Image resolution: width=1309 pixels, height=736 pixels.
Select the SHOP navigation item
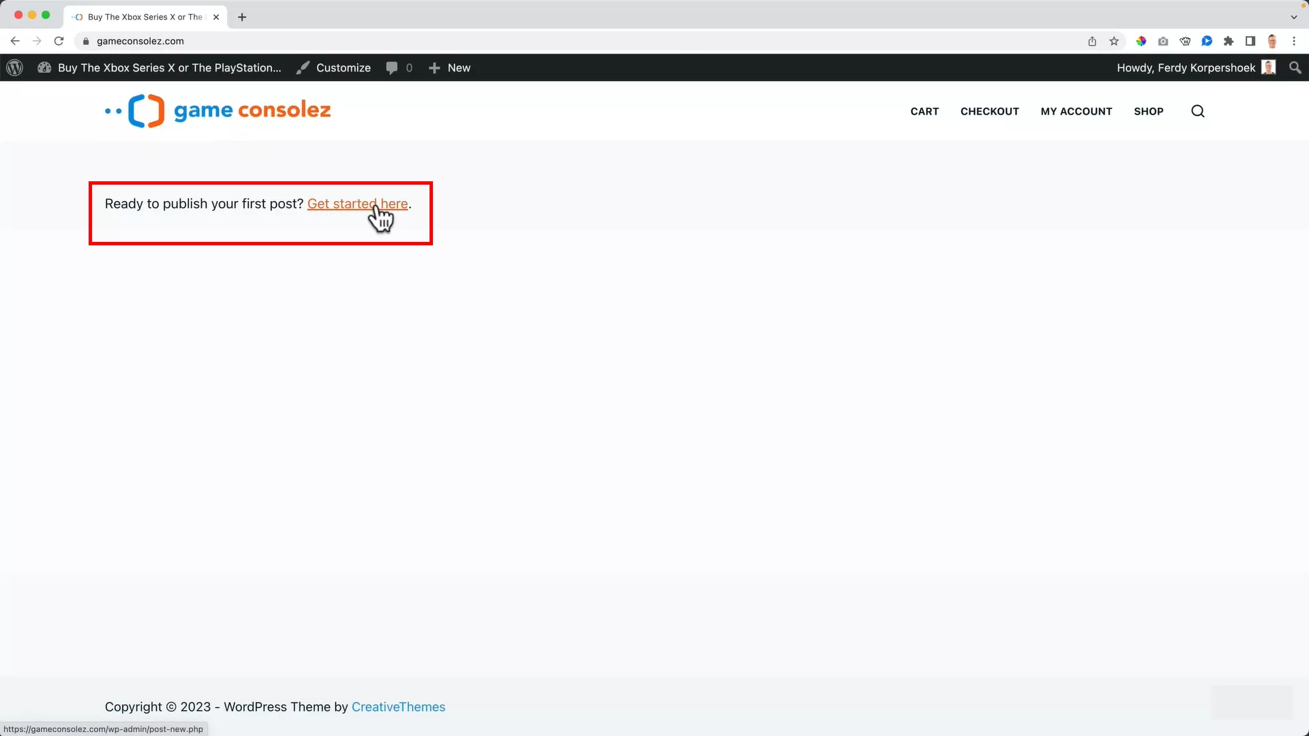point(1149,111)
